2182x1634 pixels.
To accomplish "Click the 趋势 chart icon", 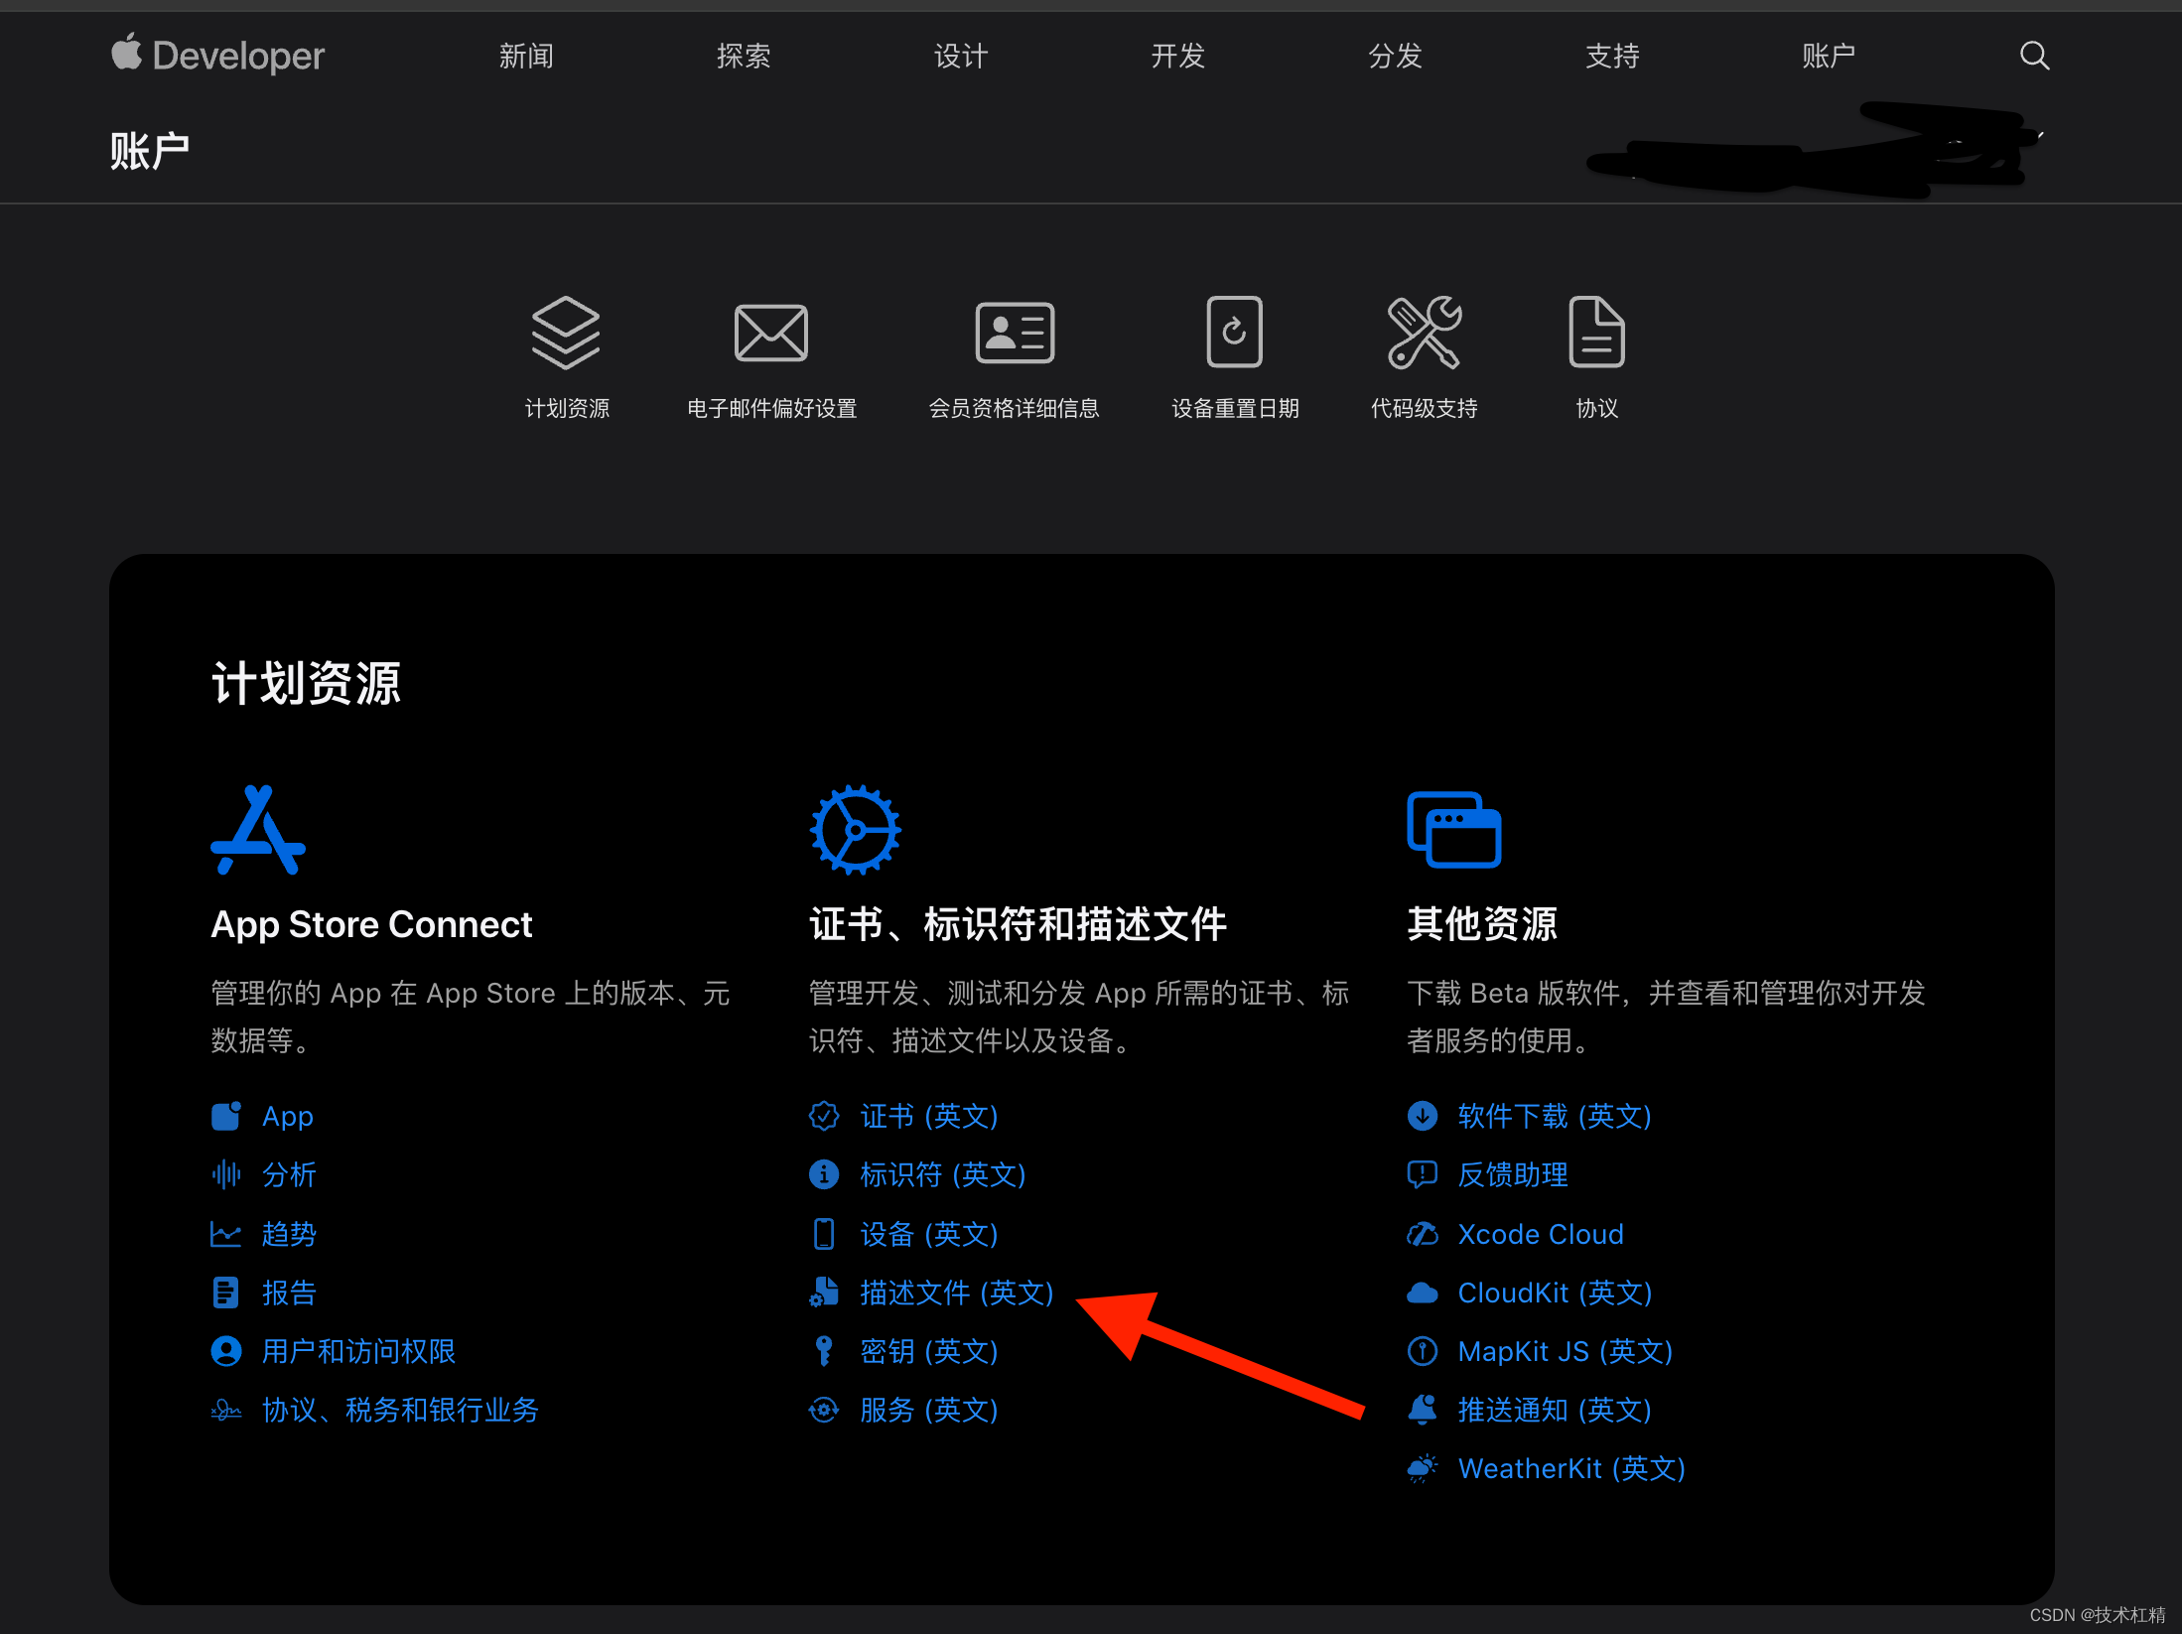I will pyautogui.click(x=226, y=1234).
